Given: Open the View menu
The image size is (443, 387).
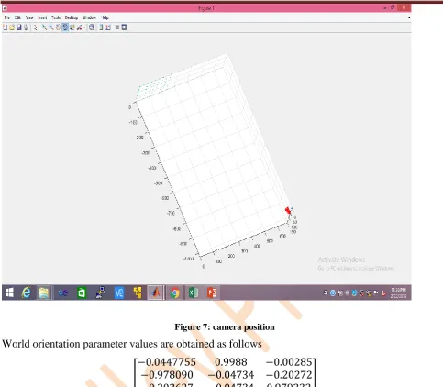Looking at the screenshot, I should (29, 17).
